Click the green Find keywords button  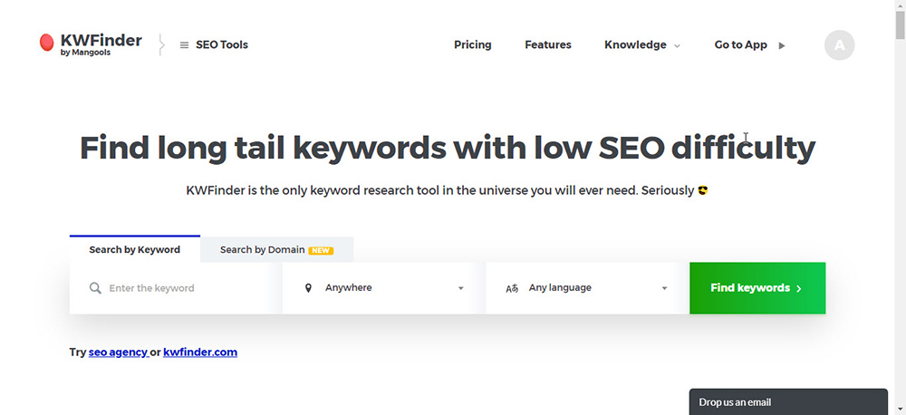(757, 288)
